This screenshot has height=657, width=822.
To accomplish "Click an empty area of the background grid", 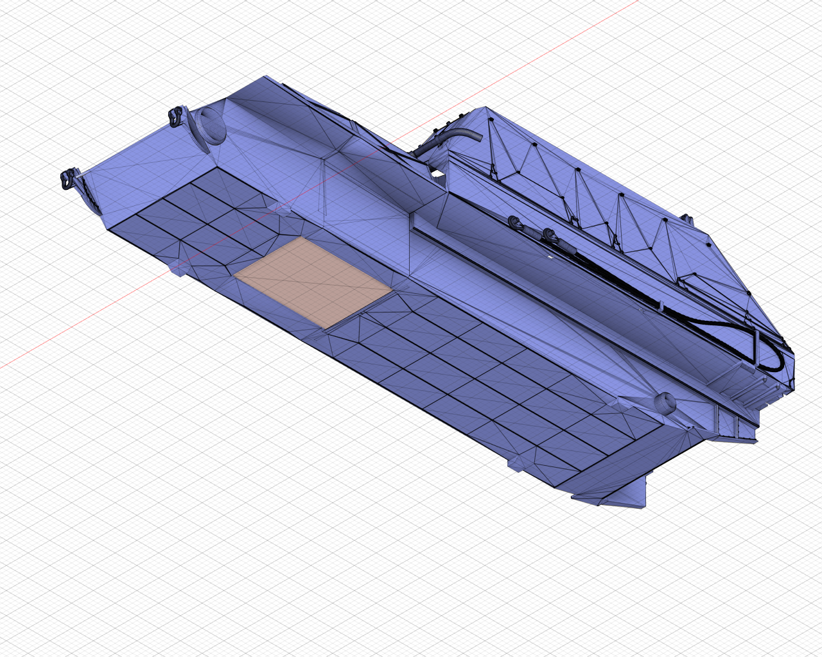I will pyautogui.click(x=193, y=513).
